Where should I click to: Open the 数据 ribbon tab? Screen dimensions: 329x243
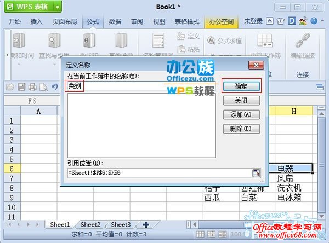[115, 21]
